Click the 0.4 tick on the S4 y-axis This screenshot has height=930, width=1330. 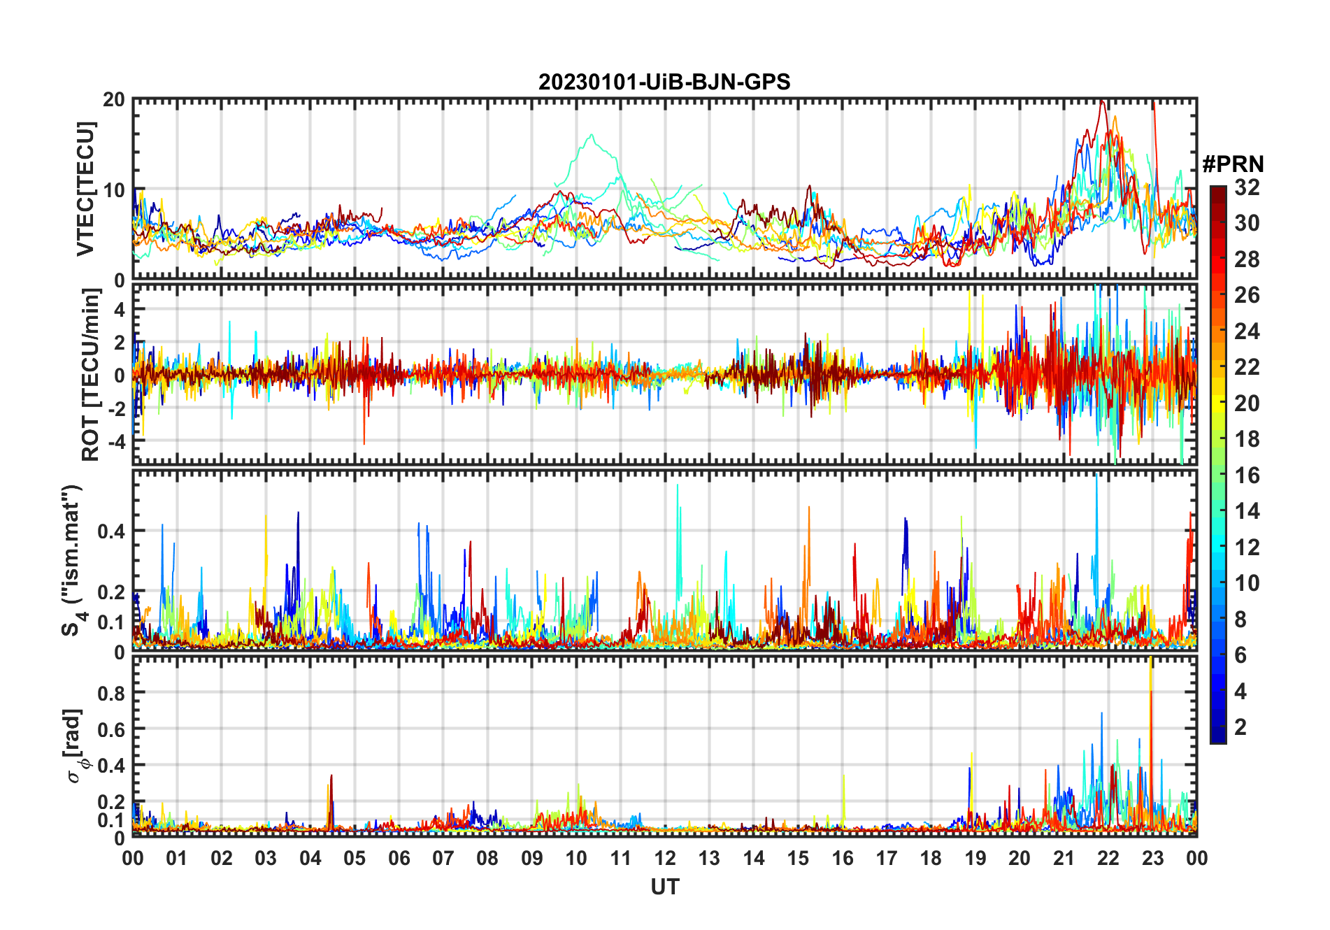pyautogui.click(x=112, y=531)
